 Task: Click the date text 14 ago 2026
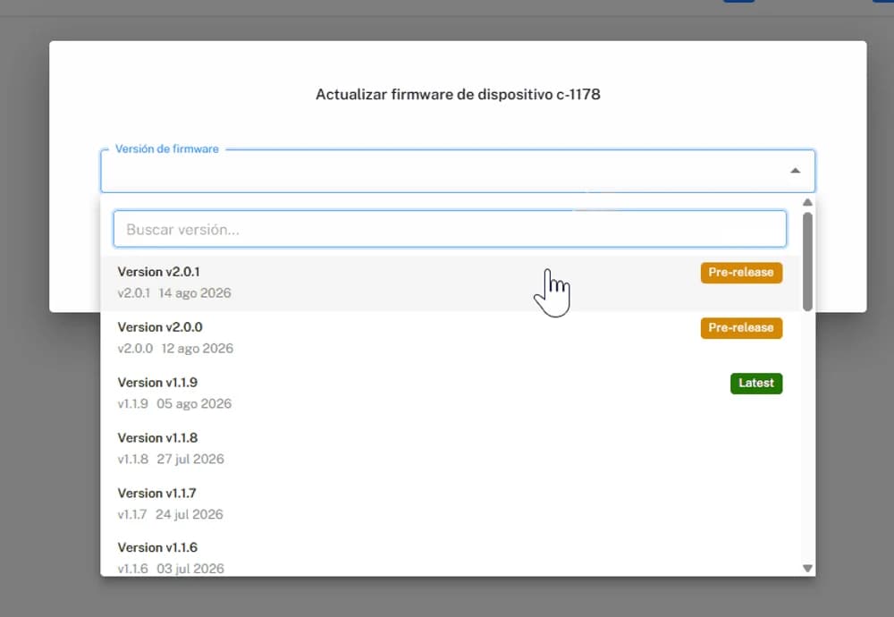(x=195, y=293)
